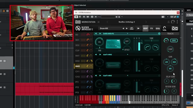Enable Write automation W button
Screen dimensions: 193x108
click(88, 17)
